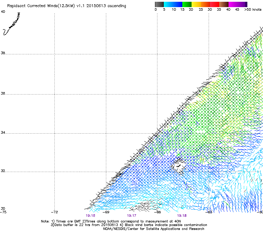Click the '-72' longitude axis label
Viewport: 263px width, 231px height.
click(x=54, y=212)
